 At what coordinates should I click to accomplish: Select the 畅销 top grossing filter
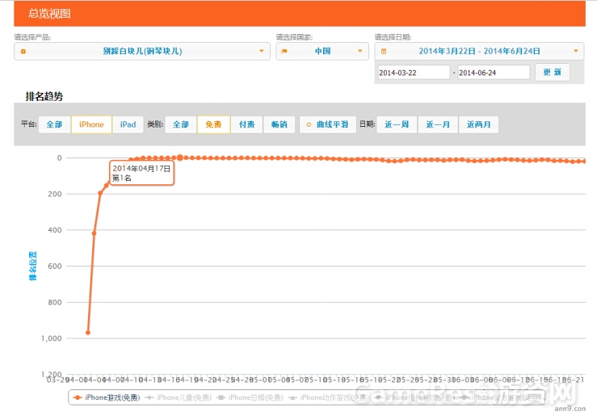point(279,124)
